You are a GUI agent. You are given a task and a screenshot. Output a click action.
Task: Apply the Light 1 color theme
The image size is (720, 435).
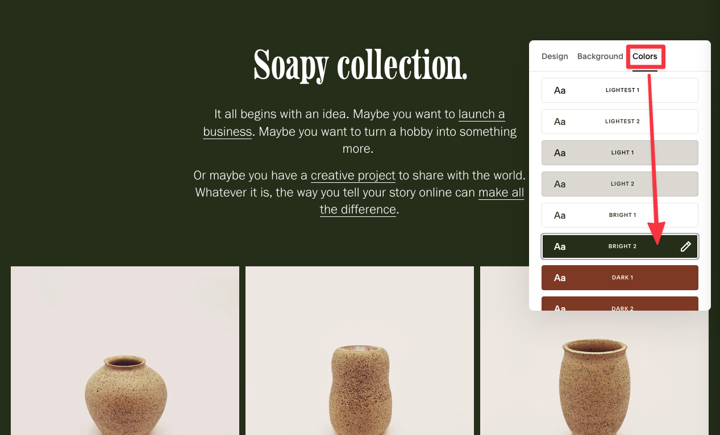(620, 153)
